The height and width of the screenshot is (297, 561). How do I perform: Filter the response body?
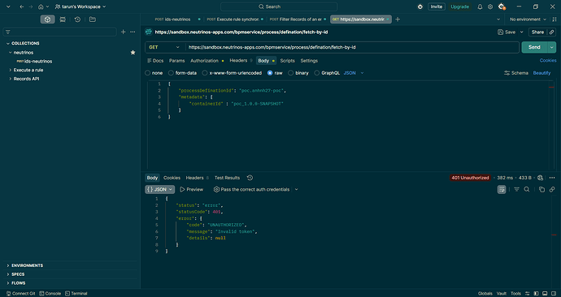[x=516, y=189]
